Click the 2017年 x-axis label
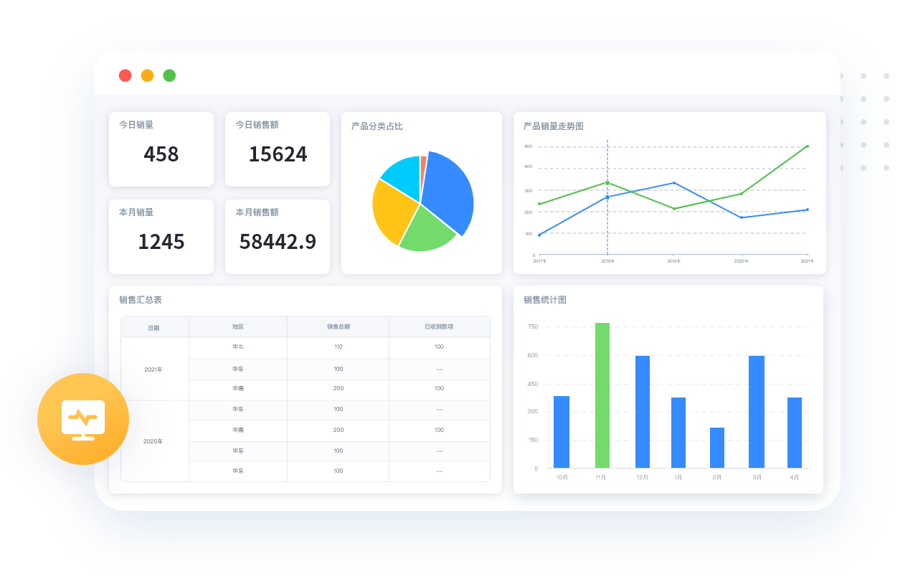Image resolution: width=918 pixels, height=574 pixels. coord(540,261)
